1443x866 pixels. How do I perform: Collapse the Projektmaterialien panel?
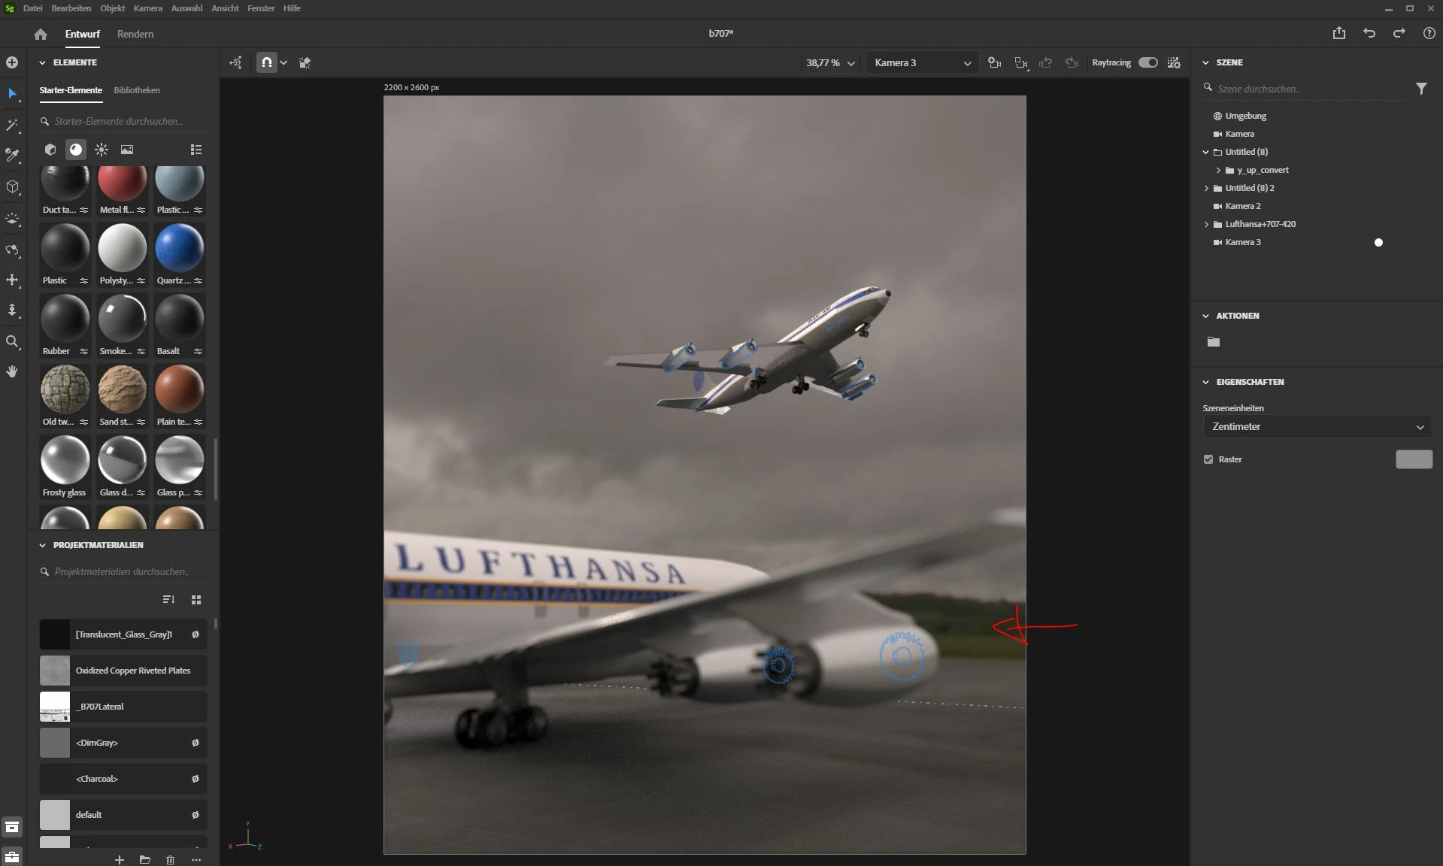pos(42,545)
